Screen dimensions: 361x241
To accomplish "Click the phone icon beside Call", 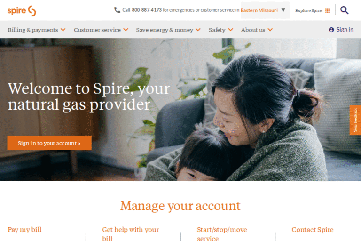I will 117,10.
